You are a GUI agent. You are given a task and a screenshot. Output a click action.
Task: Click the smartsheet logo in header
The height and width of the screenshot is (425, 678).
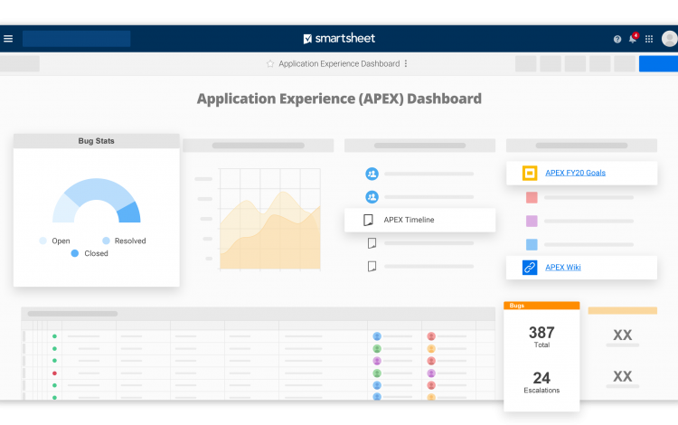point(339,39)
